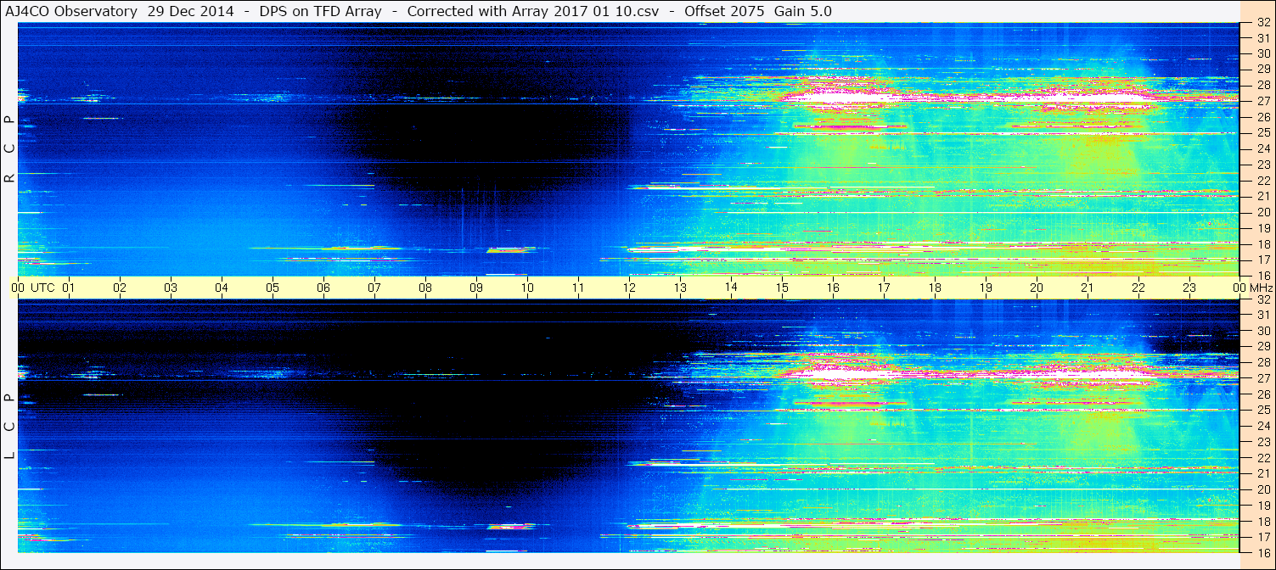Click the 16 MHz label of RCP panel
1276x570 pixels.
[x=1262, y=275]
